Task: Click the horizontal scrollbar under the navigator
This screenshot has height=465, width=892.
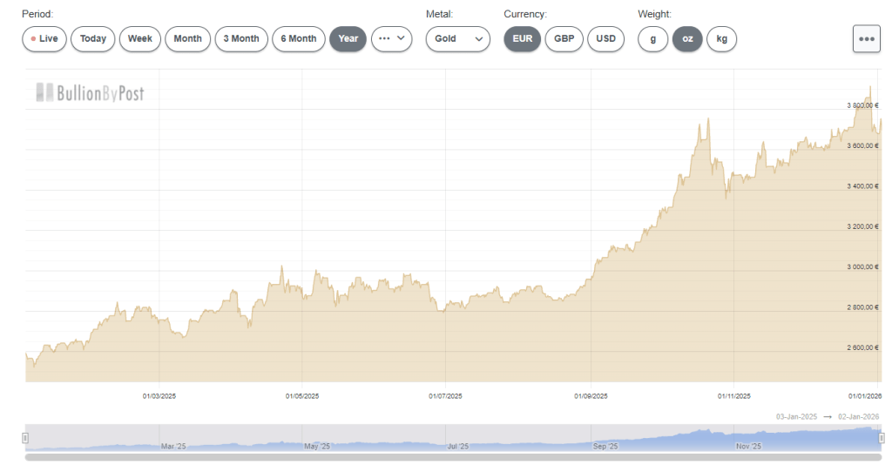Action: click(453, 456)
